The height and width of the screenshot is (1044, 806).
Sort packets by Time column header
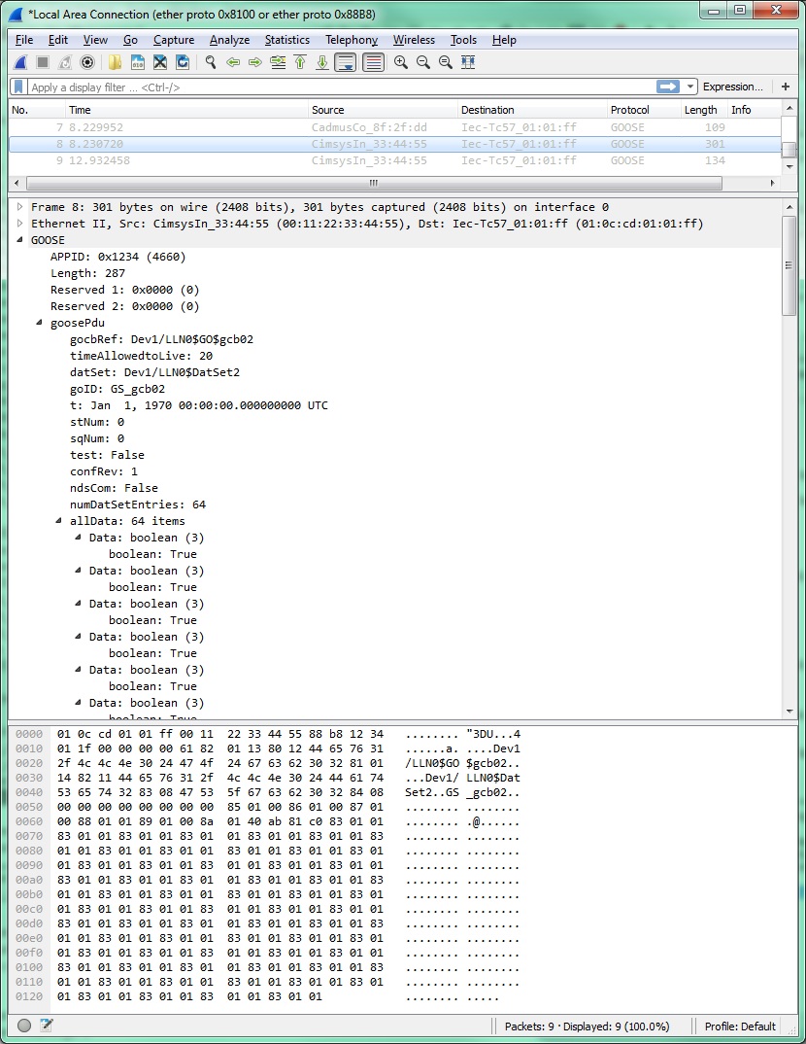pos(186,110)
